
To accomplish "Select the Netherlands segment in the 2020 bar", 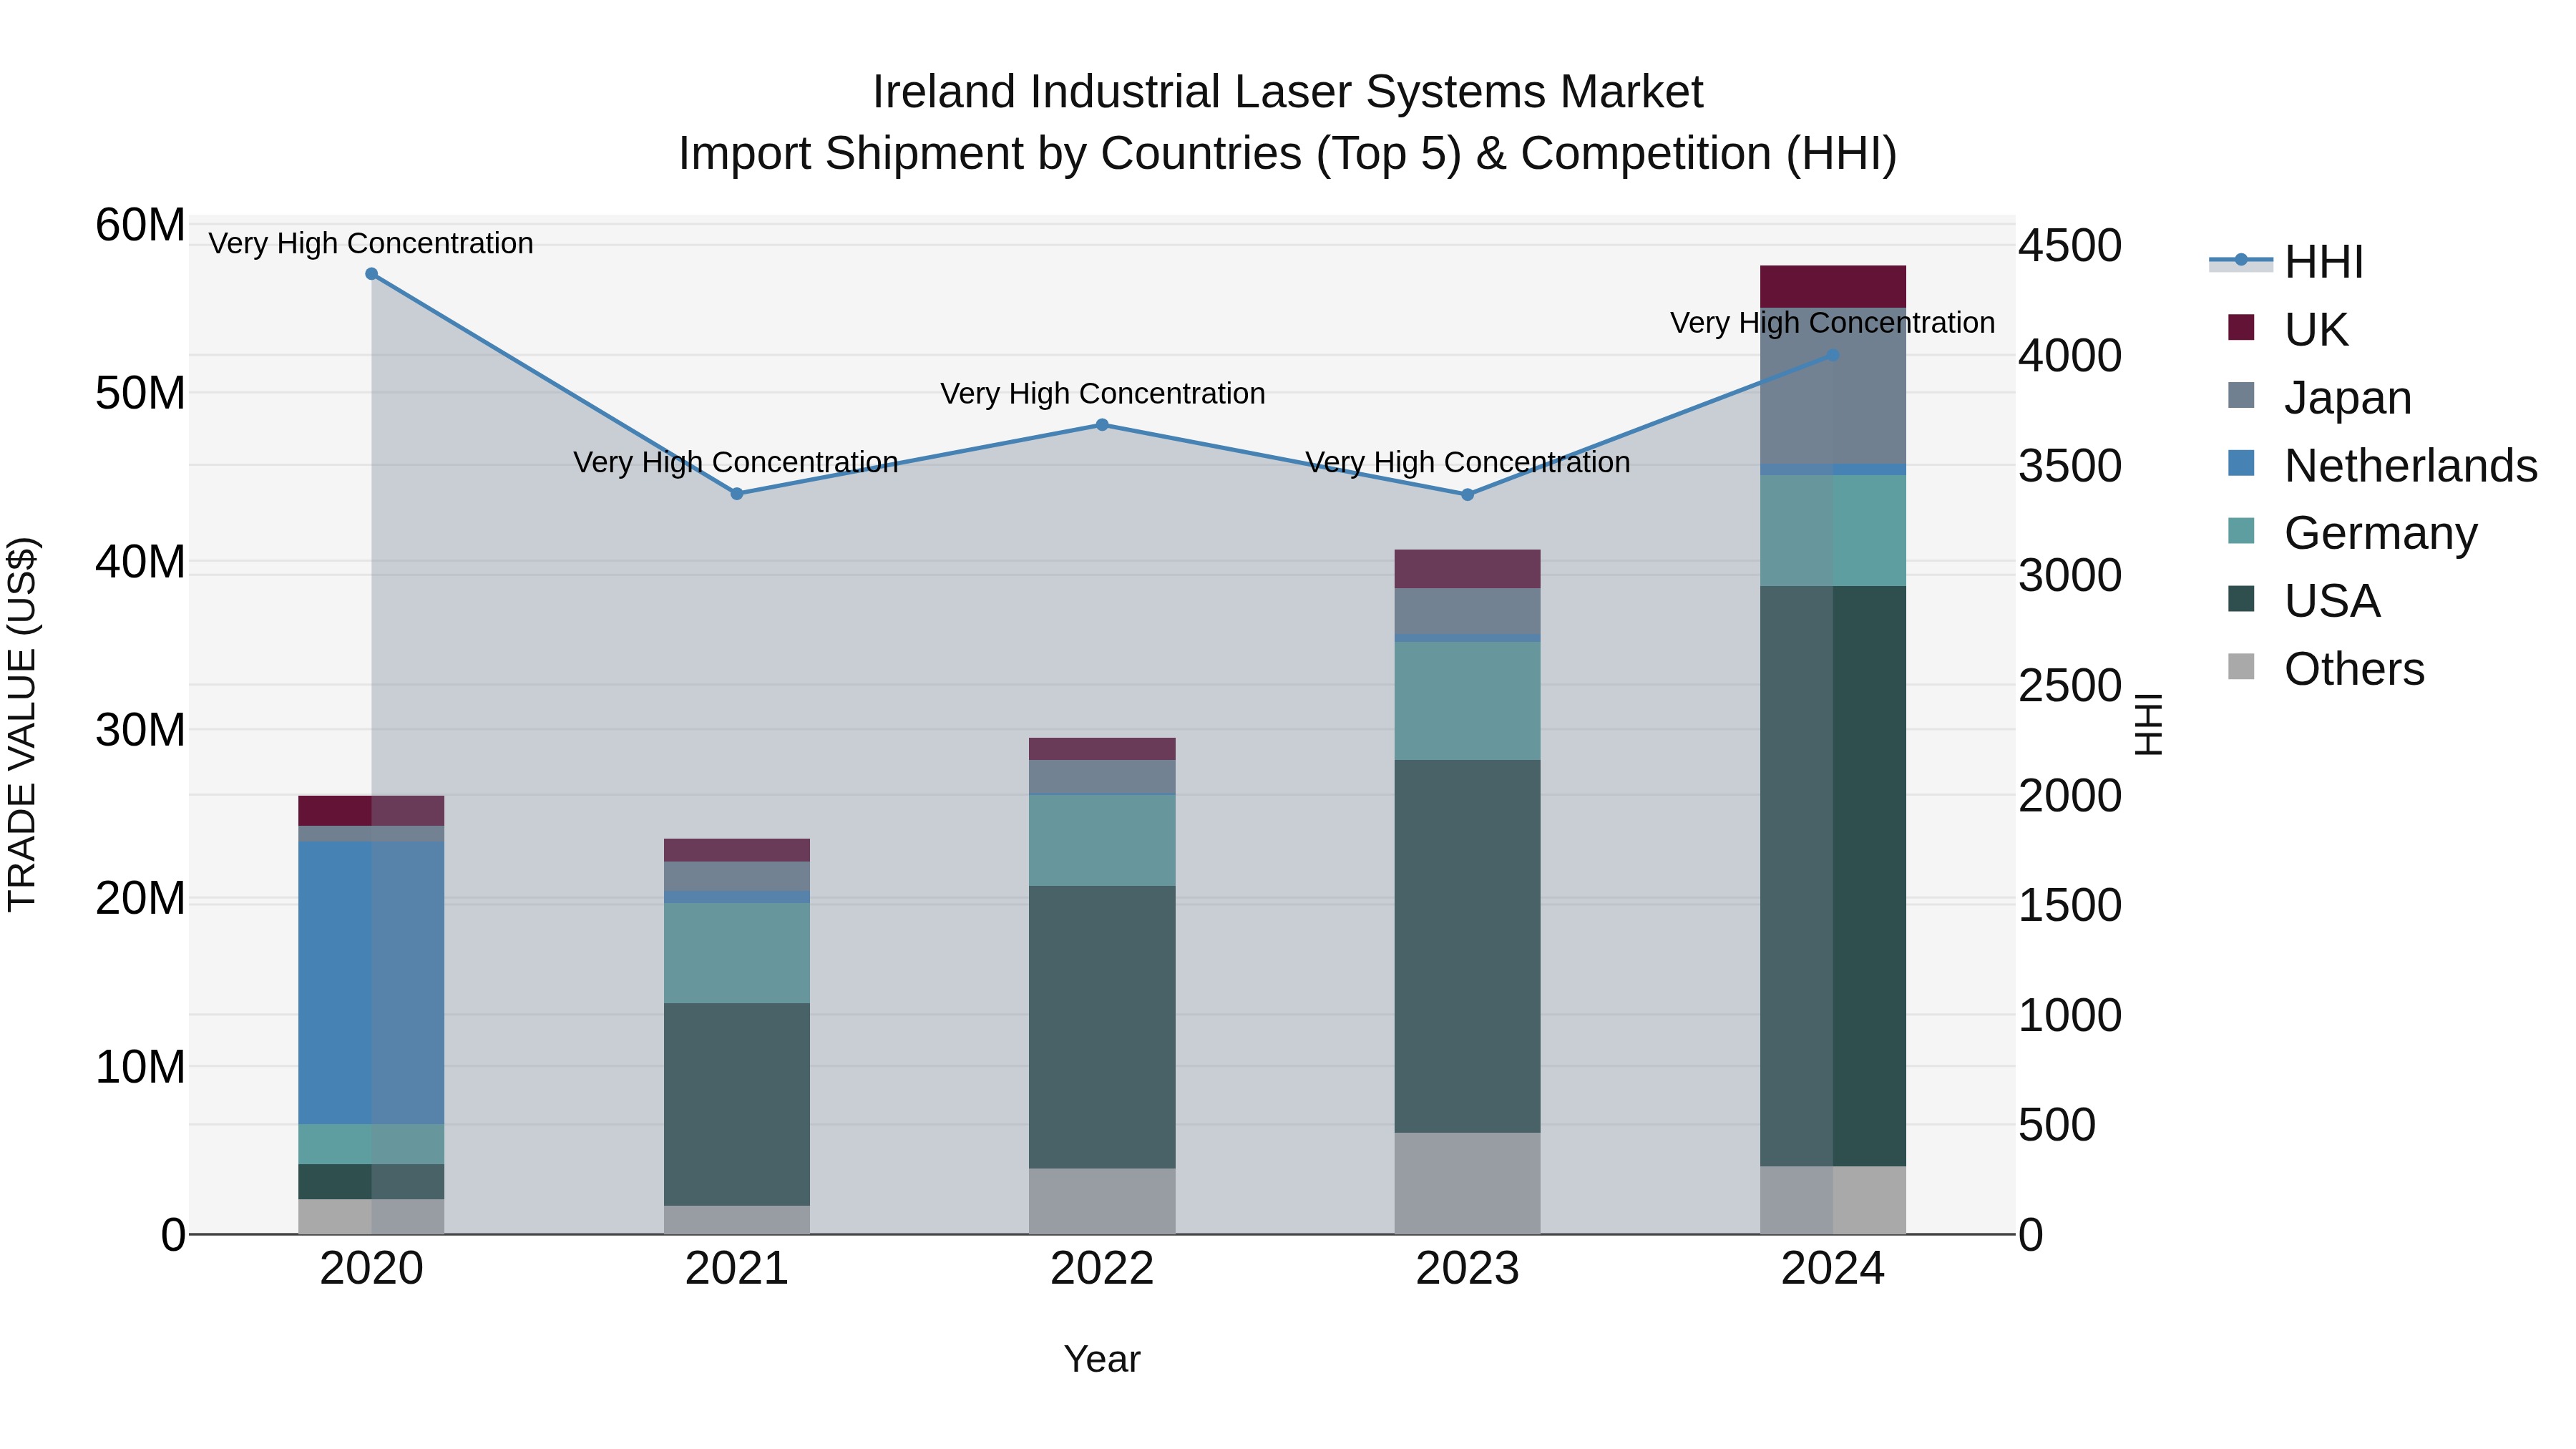I will click(x=371, y=983).
